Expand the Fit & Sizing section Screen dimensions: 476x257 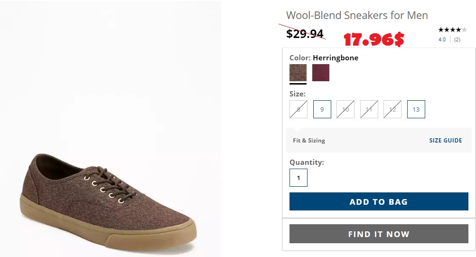coord(309,141)
